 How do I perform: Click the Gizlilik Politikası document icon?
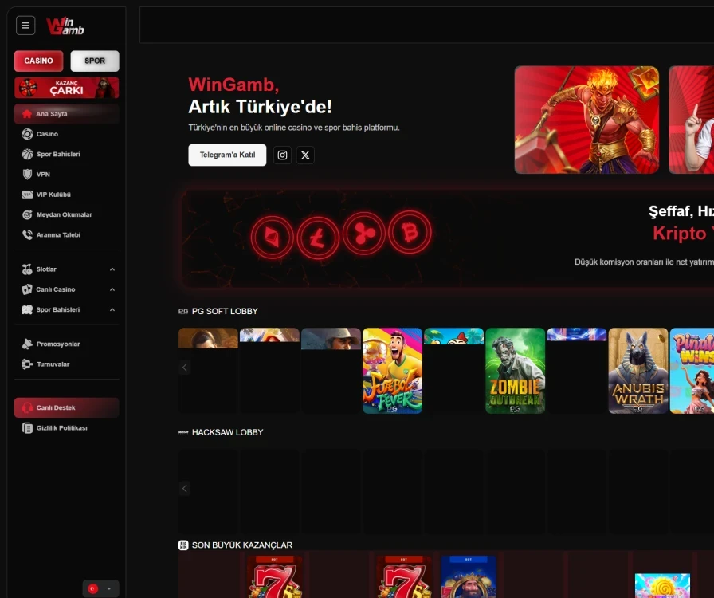point(27,428)
